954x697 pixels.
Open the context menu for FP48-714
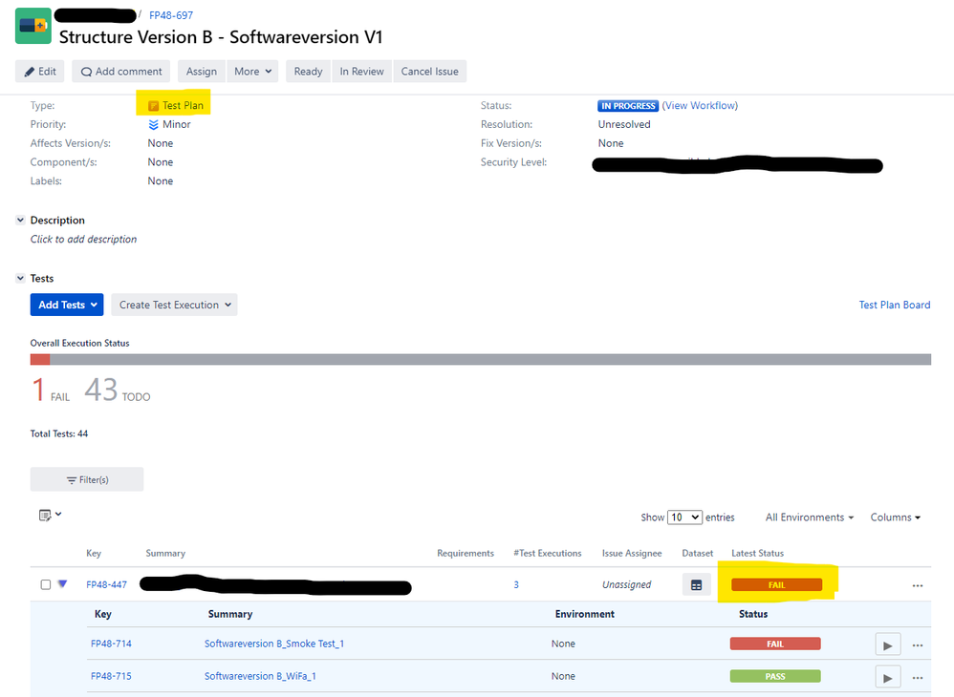click(918, 644)
